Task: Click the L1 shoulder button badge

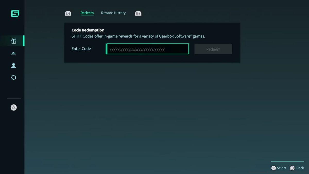Action: 68,13
